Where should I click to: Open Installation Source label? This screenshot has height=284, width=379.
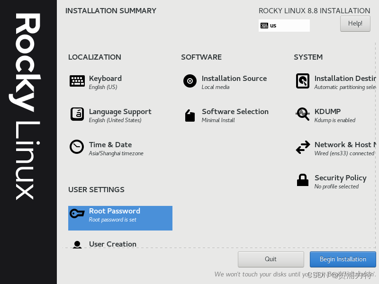tap(234, 79)
